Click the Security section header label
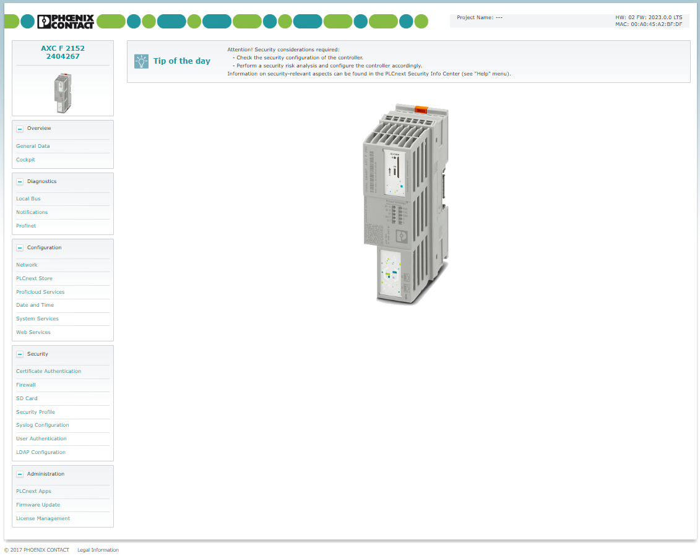Viewport: 700px width, 556px height. pos(38,354)
